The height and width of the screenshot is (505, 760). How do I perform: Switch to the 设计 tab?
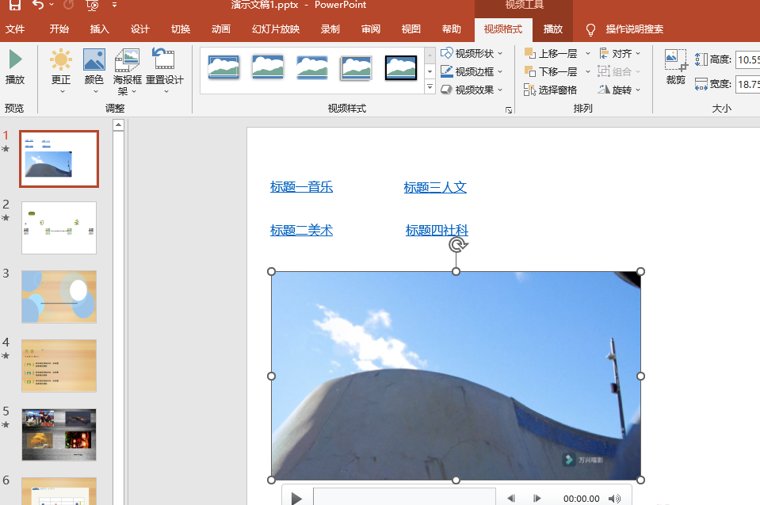tap(140, 29)
